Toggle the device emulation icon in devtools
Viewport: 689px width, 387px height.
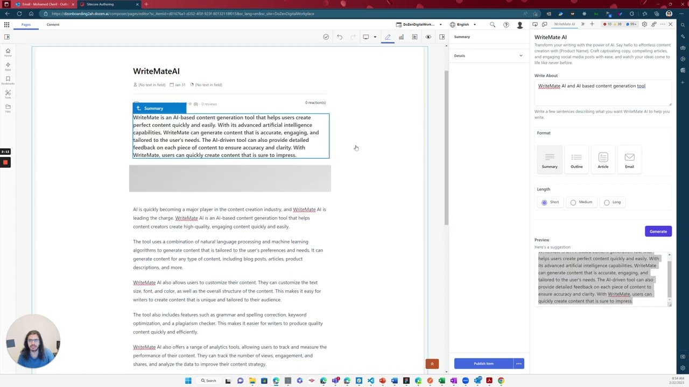tap(544, 24)
